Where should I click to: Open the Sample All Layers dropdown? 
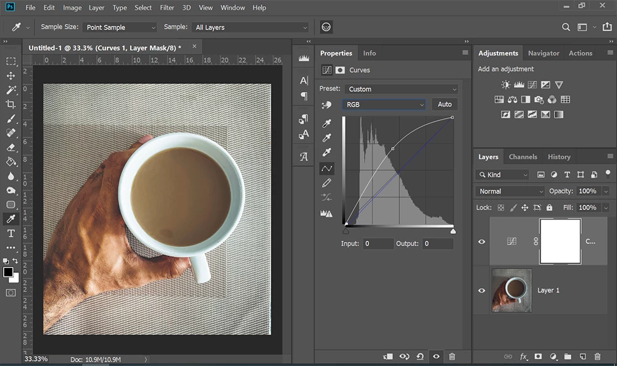[x=251, y=27]
